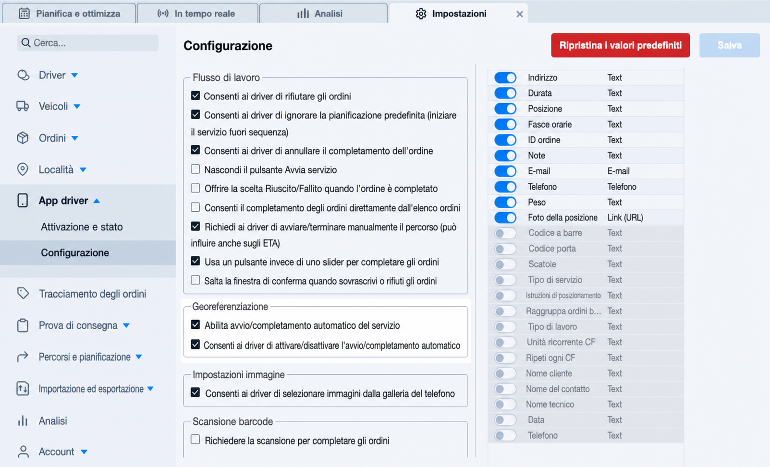770x467 pixels.
Task: Click the Driver sidebar icon
Action: [x=23, y=75]
